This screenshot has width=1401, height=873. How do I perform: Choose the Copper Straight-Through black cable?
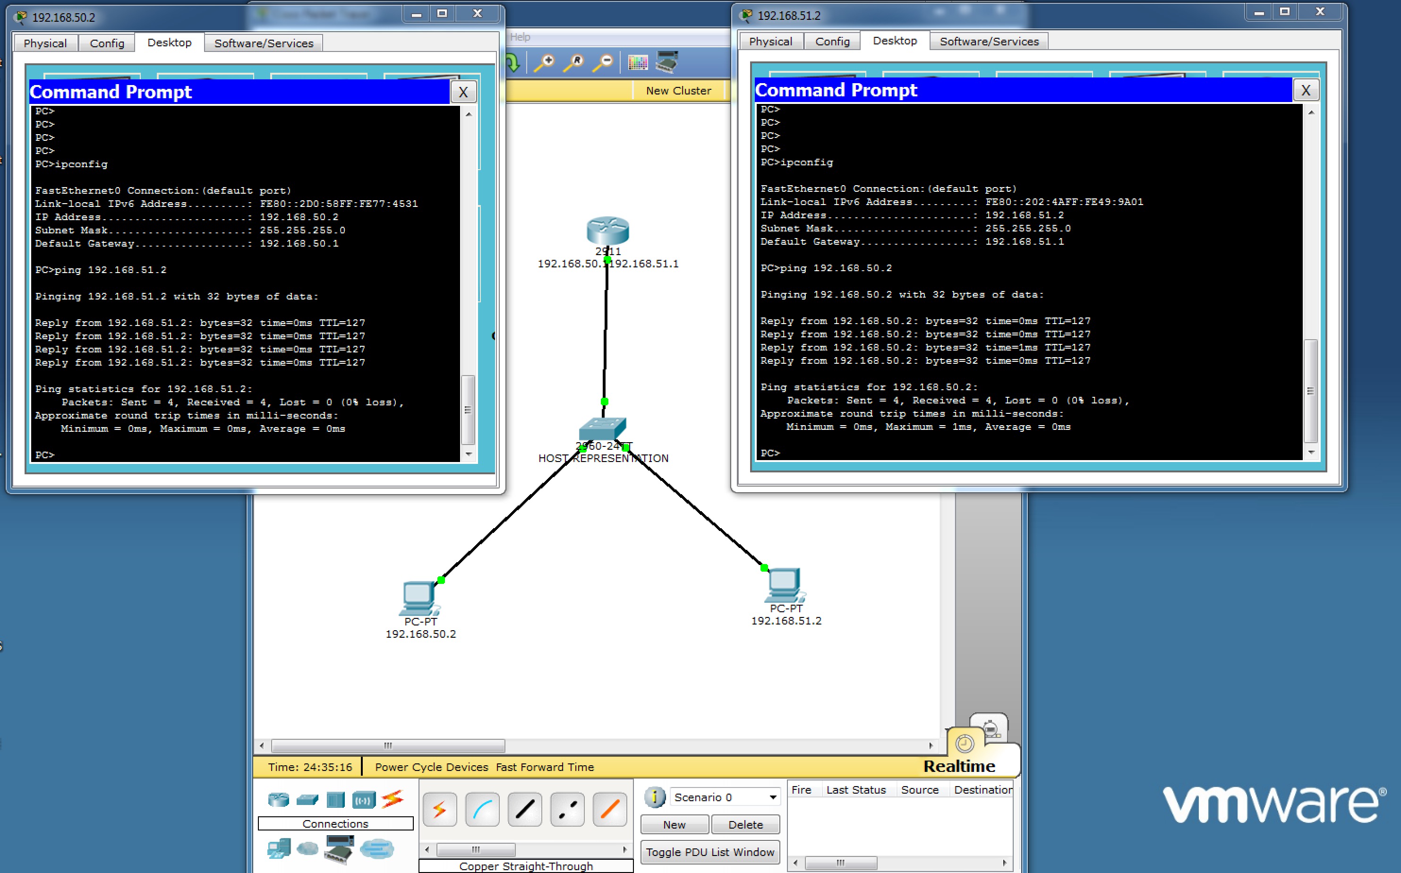525,810
